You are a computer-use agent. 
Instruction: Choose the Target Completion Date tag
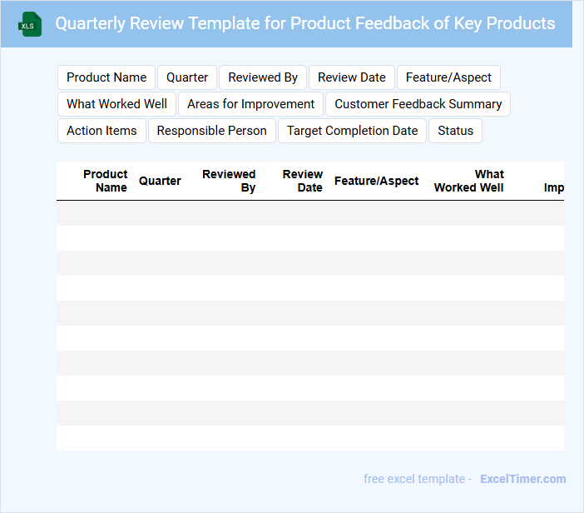pos(352,131)
